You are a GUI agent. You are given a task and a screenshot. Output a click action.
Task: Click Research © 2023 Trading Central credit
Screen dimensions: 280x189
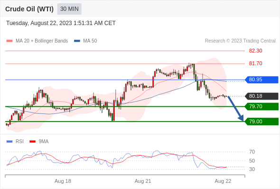[240, 41]
